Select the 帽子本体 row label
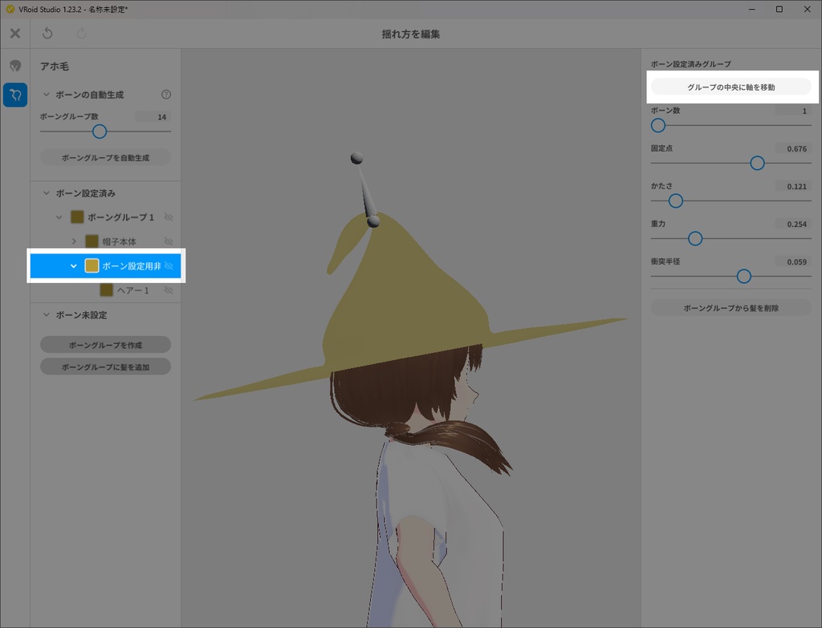This screenshot has height=628, width=822. click(x=119, y=241)
